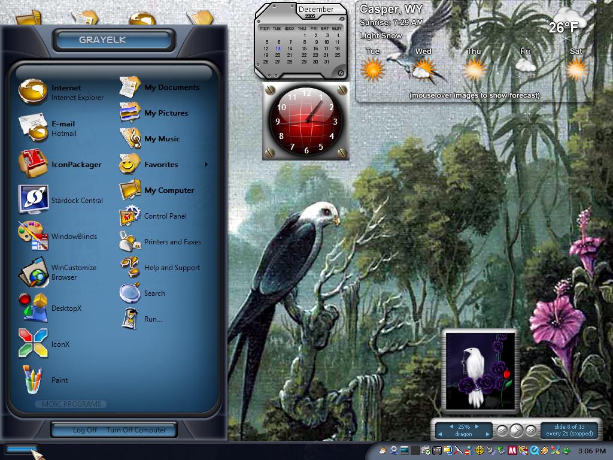Click the GRAYELK user name header
The height and width of the screenshot is (460, 613).
tap(102, 40)
